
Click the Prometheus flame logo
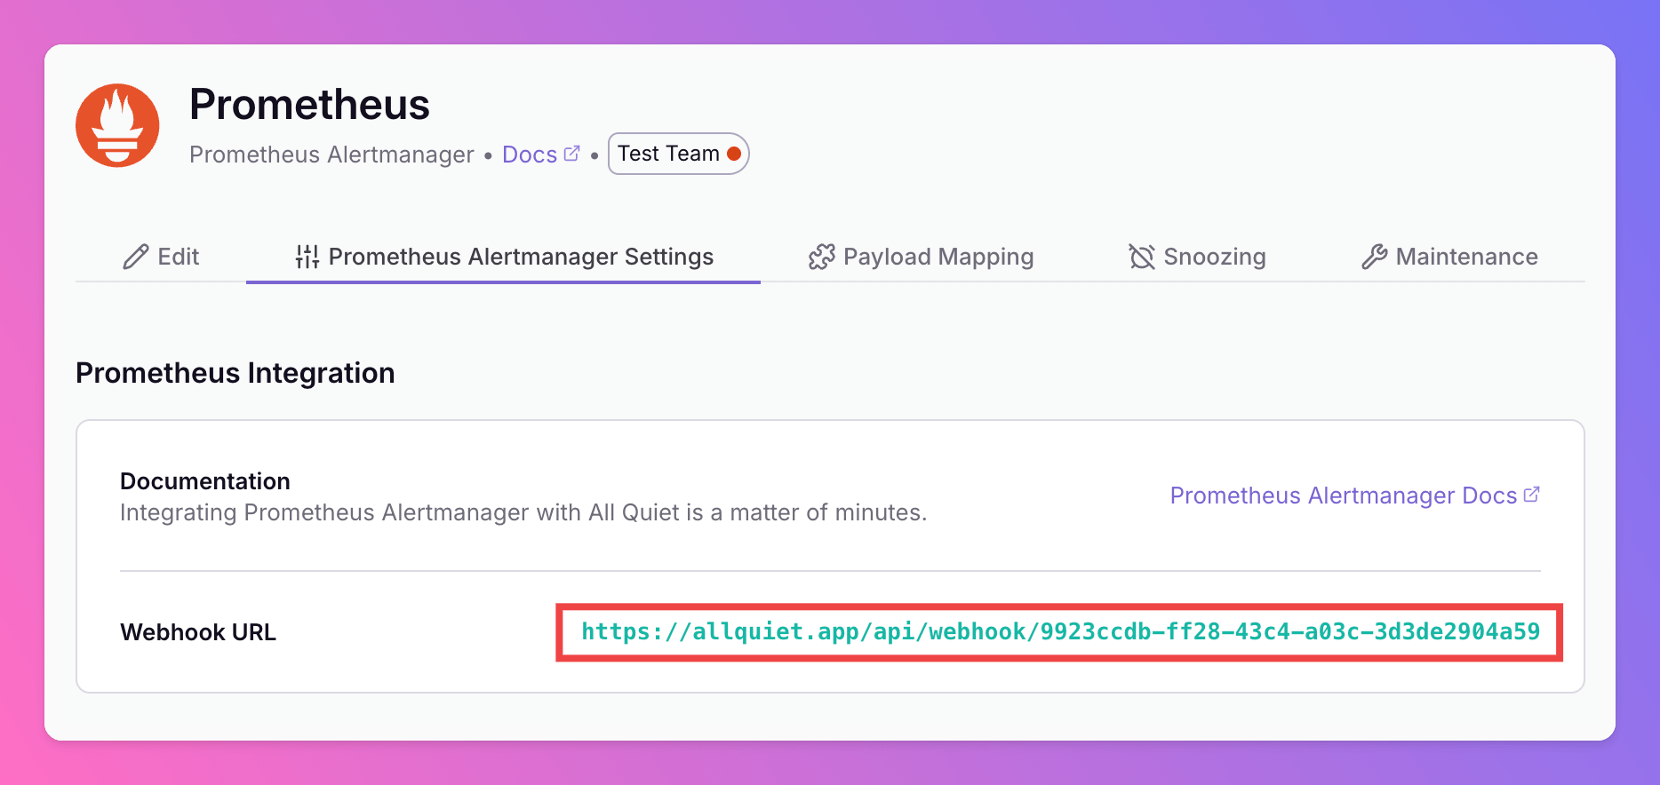point(117,125)
